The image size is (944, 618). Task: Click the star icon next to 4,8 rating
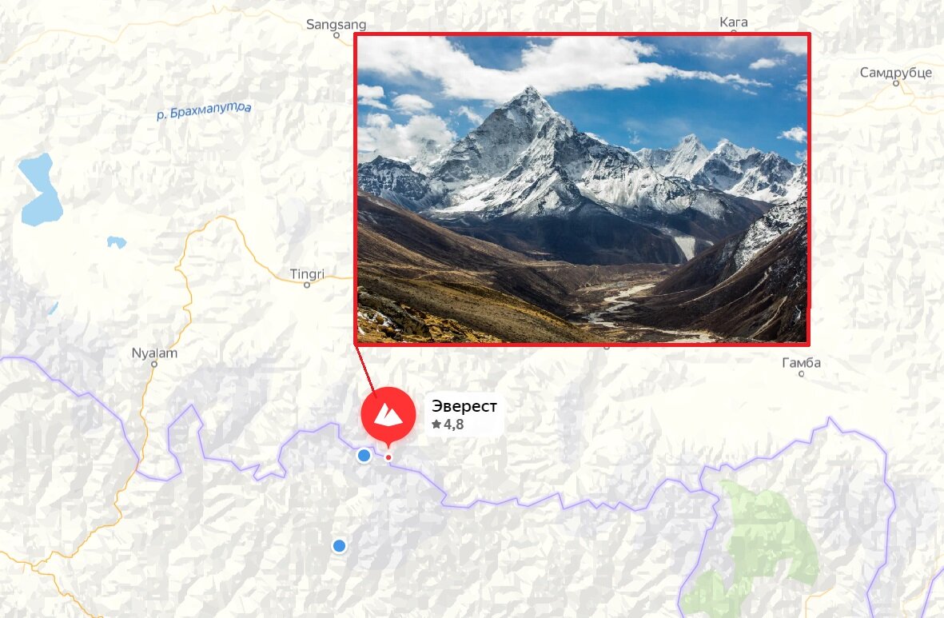click(x=436, y=424)
